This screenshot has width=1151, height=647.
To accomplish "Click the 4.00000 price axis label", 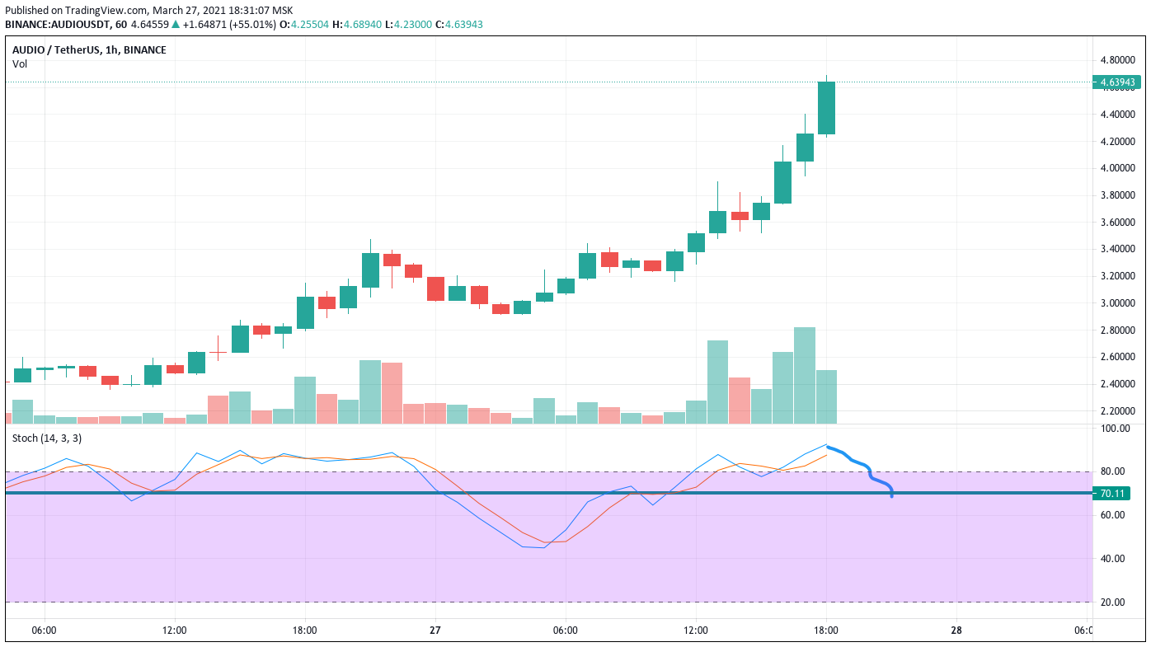I will point(1117,168).
